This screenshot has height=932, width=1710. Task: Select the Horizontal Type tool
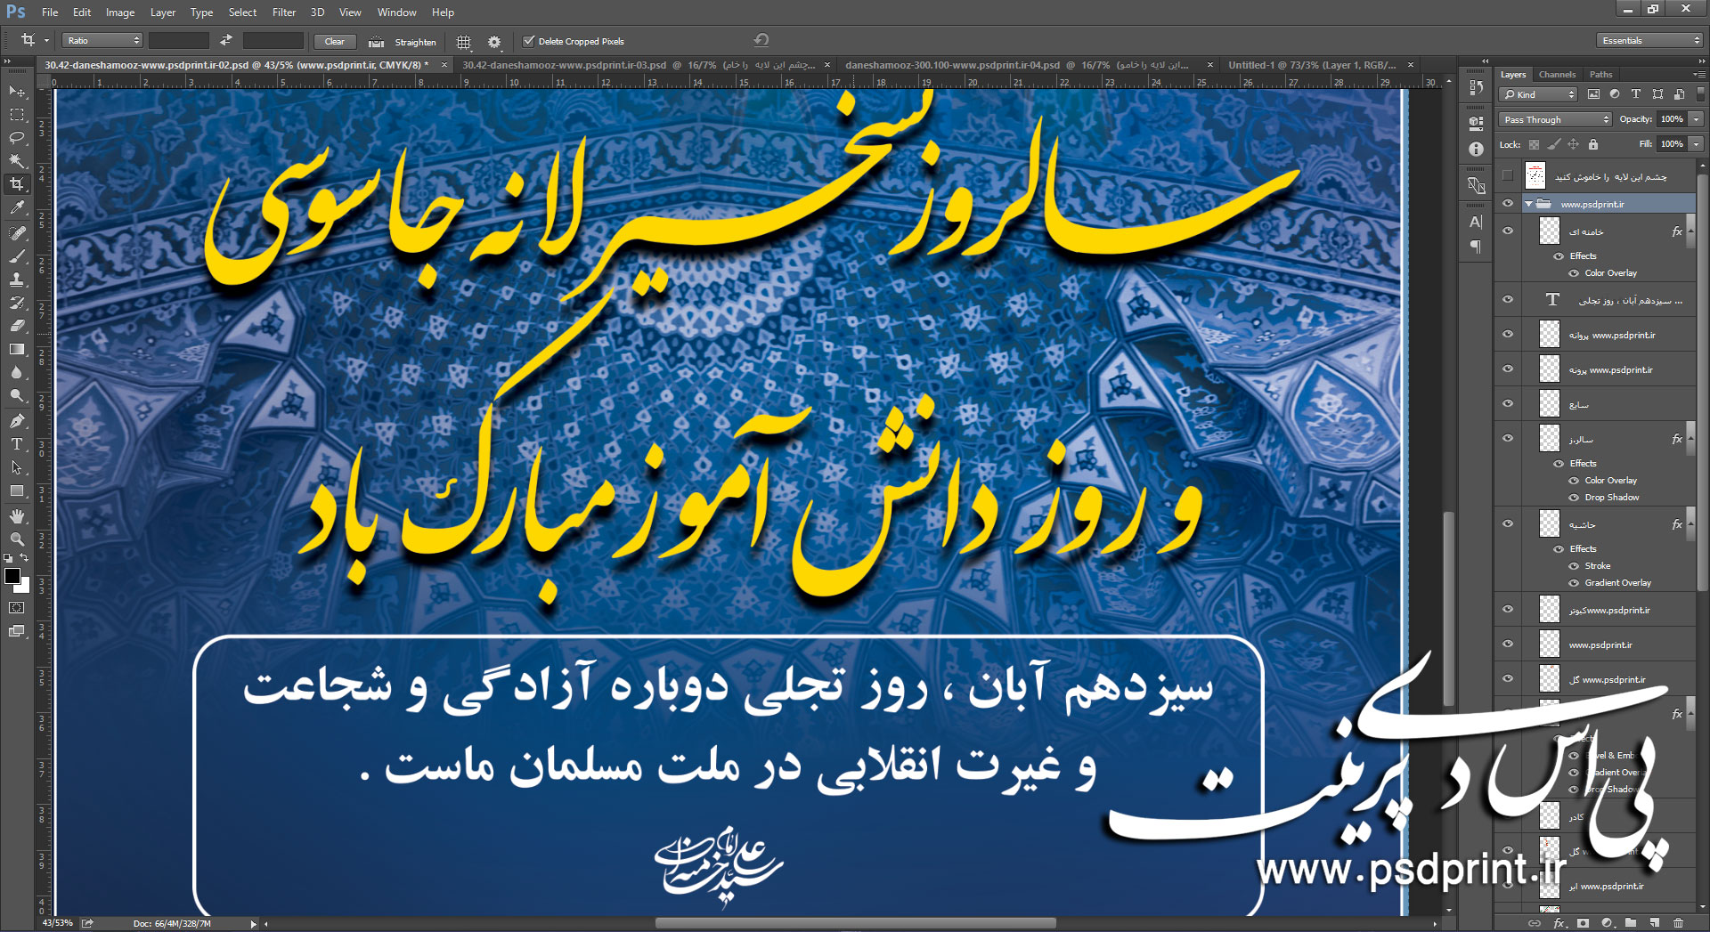17,444
